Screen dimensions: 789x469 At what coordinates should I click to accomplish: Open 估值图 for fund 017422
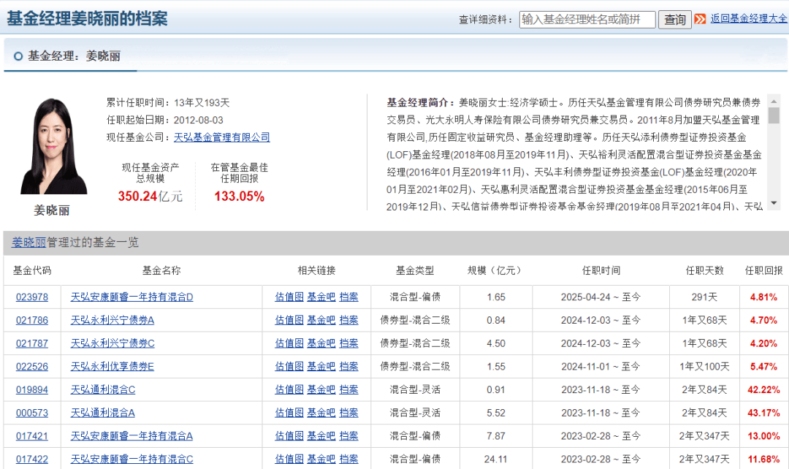(x=289, y=459)
